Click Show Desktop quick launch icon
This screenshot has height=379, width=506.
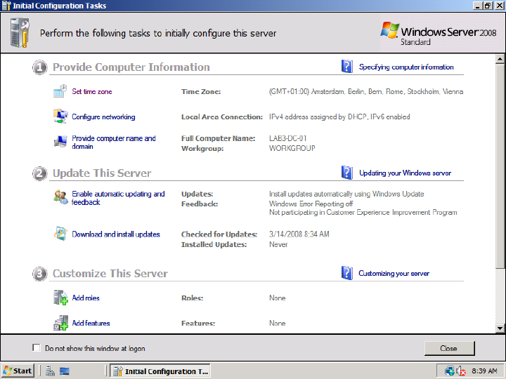coord(65,371)
